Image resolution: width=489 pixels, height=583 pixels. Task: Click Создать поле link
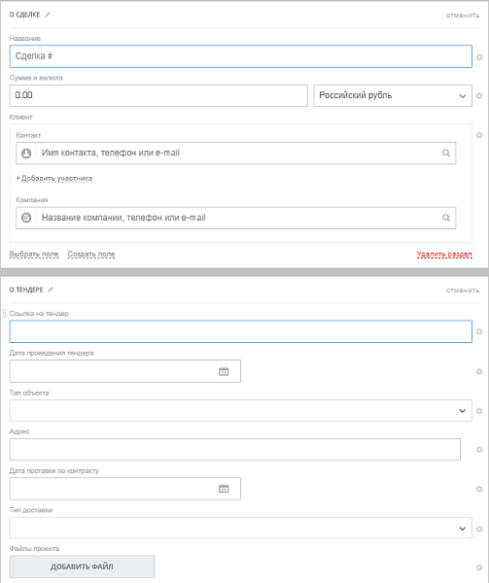click(91, 255)
